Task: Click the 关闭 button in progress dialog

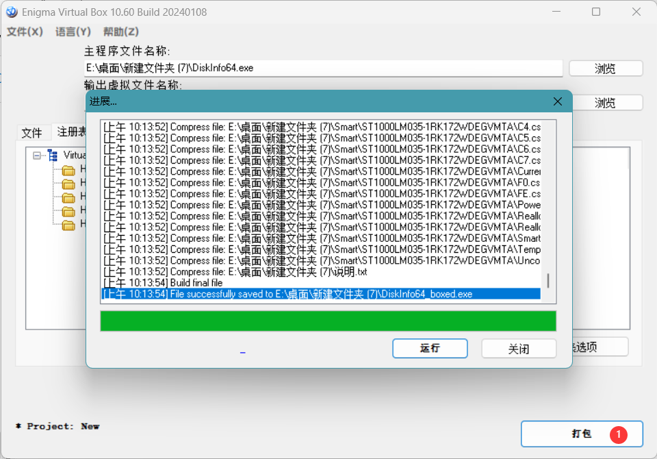Action: 519,349
